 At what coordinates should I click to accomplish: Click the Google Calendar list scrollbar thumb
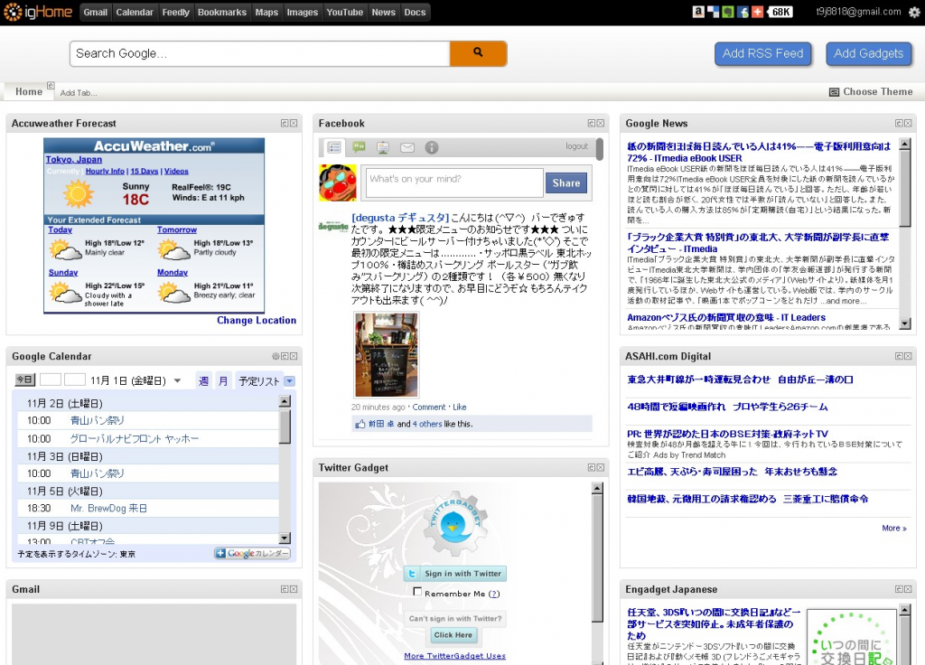(285, 426)
